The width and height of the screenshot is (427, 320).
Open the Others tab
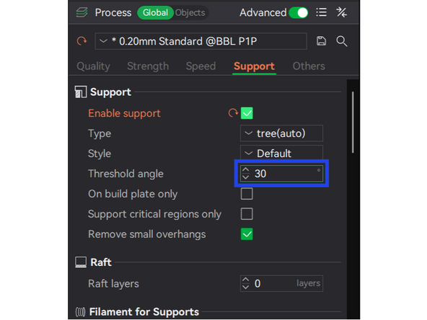pos(309,66)
